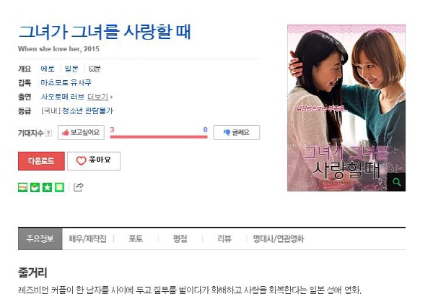Vote thumbs-down with 글쎄요 button
The height and width of the screenshot is (307, 433).
[237, 132]
